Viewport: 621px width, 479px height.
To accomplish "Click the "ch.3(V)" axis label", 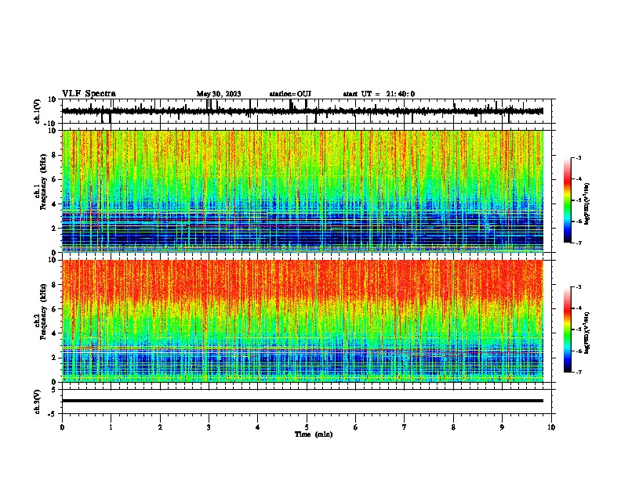I will point(38,402).
